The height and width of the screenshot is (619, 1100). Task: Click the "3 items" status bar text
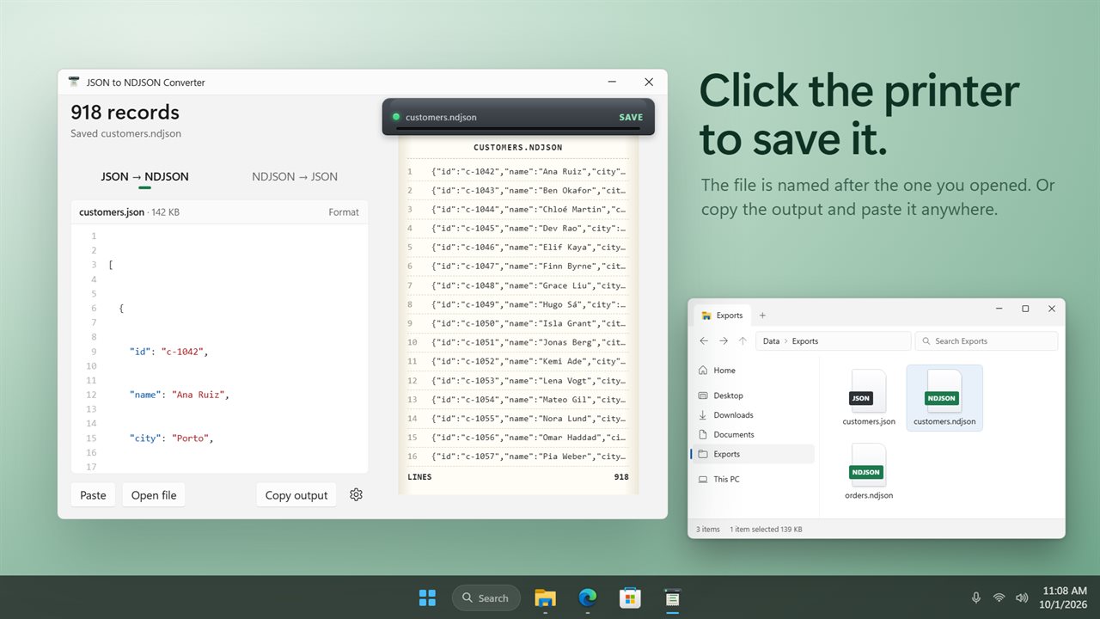[x=708, y=530]
